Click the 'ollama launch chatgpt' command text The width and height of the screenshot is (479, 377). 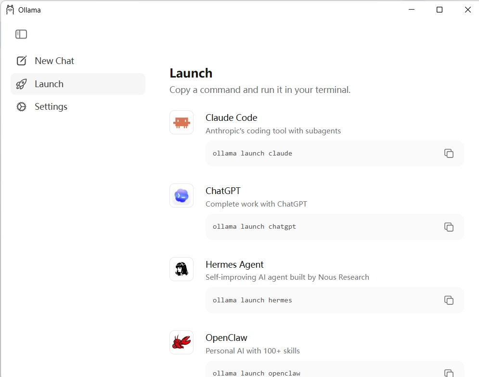[254, 227]
